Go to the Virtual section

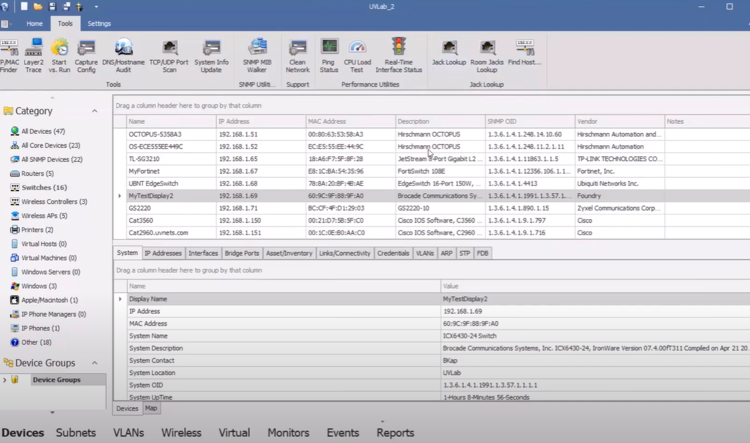coord(235,432)
